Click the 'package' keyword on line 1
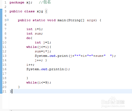The width and height of the screenshot is (132, 111). coord(17,3)
